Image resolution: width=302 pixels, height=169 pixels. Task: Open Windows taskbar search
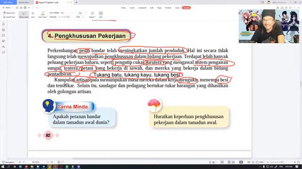(8, 167)
